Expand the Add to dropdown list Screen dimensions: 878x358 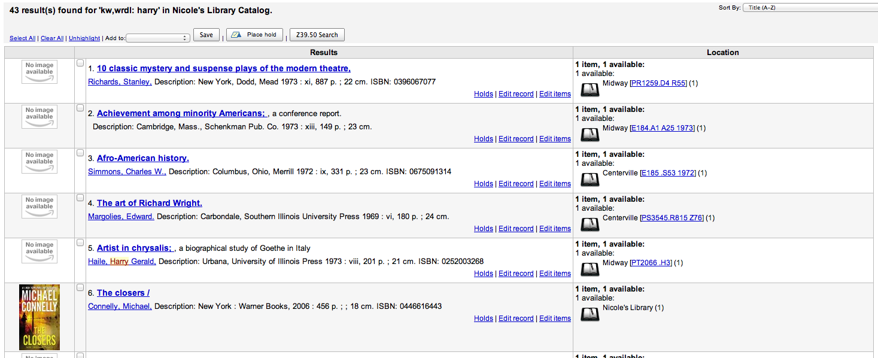coord(158,38)
